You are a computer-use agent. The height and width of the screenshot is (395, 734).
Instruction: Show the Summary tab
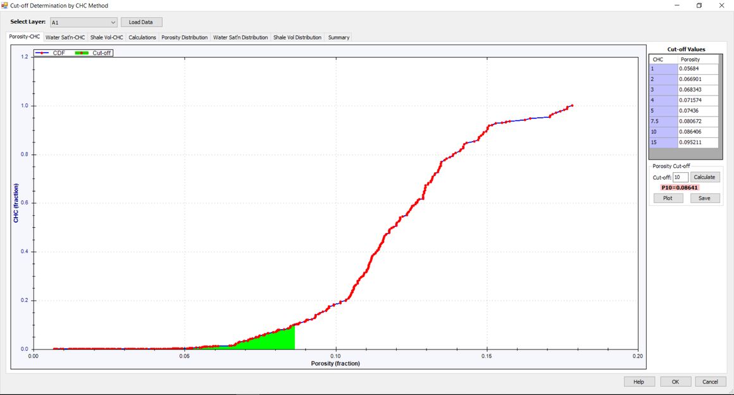pyautogui.click(x=339, y=37)
